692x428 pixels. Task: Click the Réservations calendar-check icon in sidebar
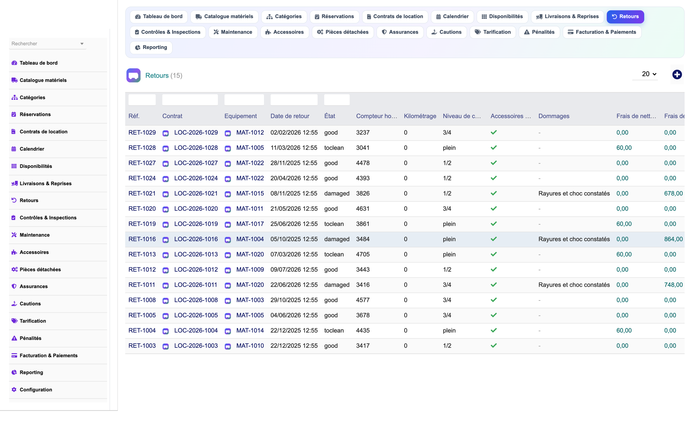(14, 114)
